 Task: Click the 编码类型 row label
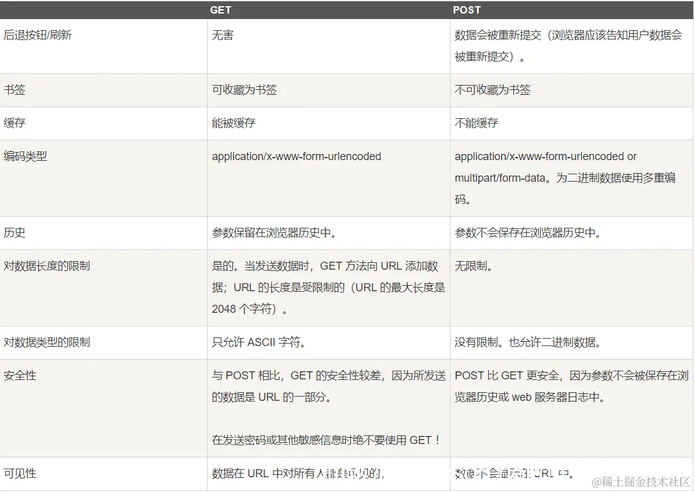[x=25, y=156]
